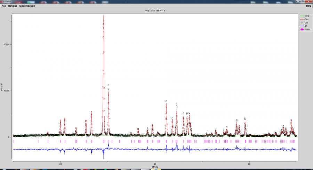Viewport: 313px width, 170px height.
Task: Expand the Magnification menu
Action: click(x=27, y=6)
